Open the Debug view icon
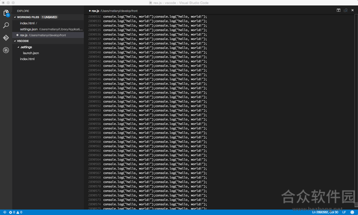The image size is (358, 215). (6, 50)
